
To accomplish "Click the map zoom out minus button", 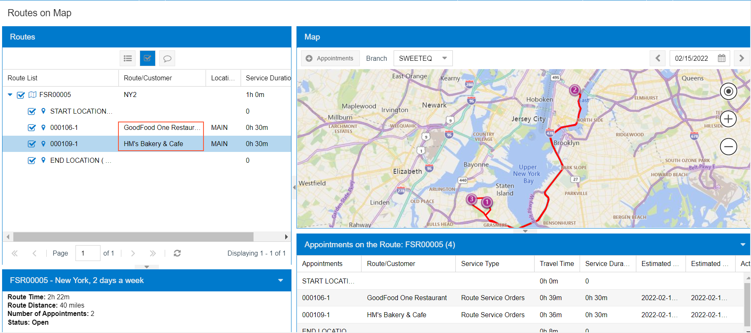I will click(728, 147).
